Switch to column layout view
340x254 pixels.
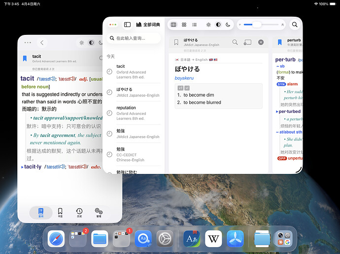(173, 25)
